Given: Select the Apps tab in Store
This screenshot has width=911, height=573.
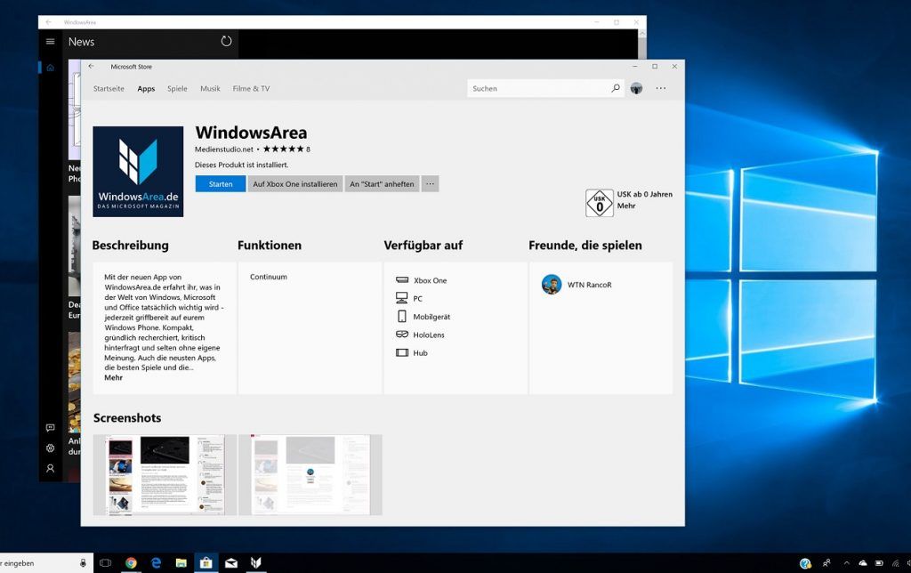Looking at the screenshot, I should pos(146,89).
